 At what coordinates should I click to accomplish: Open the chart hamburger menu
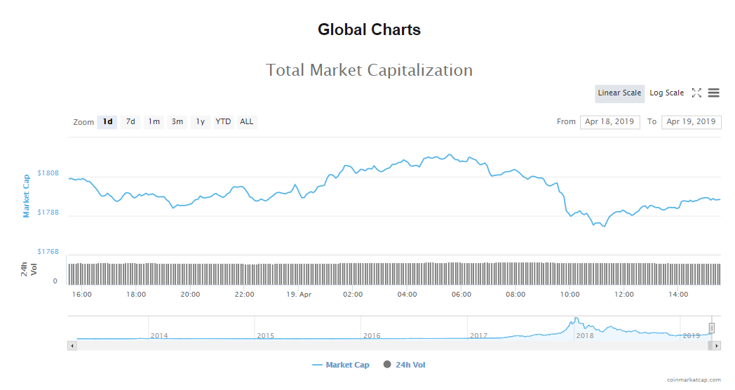point(714,93)
